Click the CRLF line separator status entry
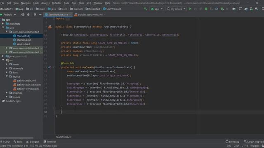This screenshot has width=264, height=148. (x=236, y=146)
